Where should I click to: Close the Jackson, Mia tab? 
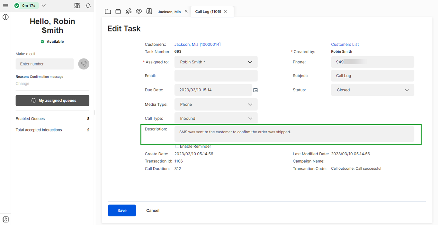[x=186, y=11]
